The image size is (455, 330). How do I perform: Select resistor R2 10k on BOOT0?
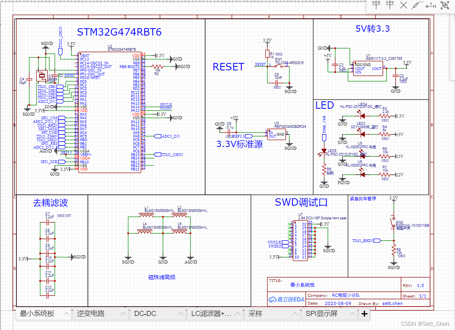point(158,67)
